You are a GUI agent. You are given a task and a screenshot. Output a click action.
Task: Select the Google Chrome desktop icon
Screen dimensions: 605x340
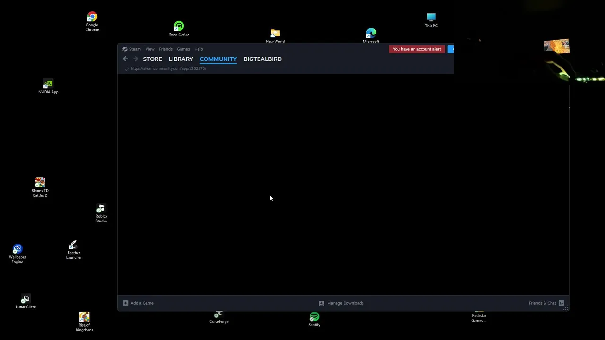[x=92, y=22]
